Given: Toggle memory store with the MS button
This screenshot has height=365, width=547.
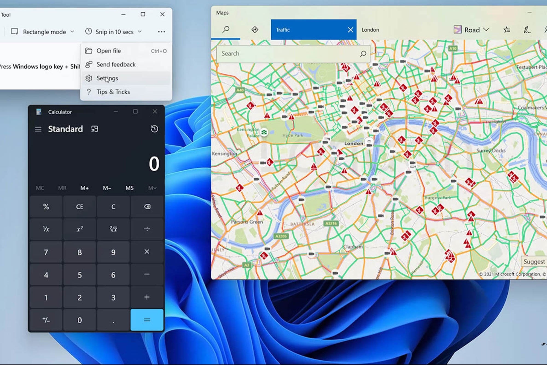Looking at the screenshot, I should [x=129, y=188].
